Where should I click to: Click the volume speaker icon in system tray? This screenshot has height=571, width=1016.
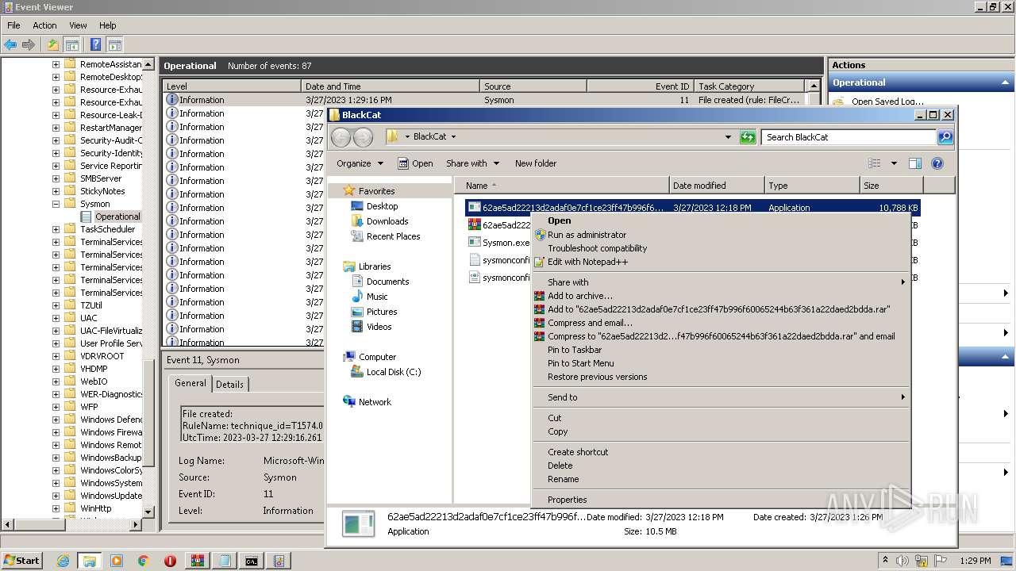click(x=902, y=561)
